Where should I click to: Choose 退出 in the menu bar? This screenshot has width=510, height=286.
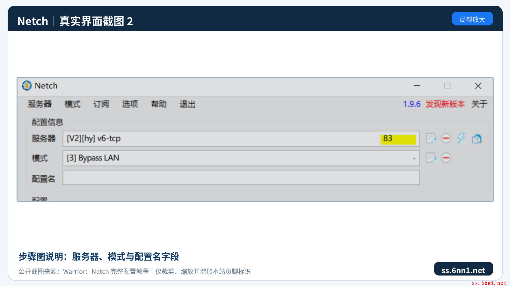[187, 104]
